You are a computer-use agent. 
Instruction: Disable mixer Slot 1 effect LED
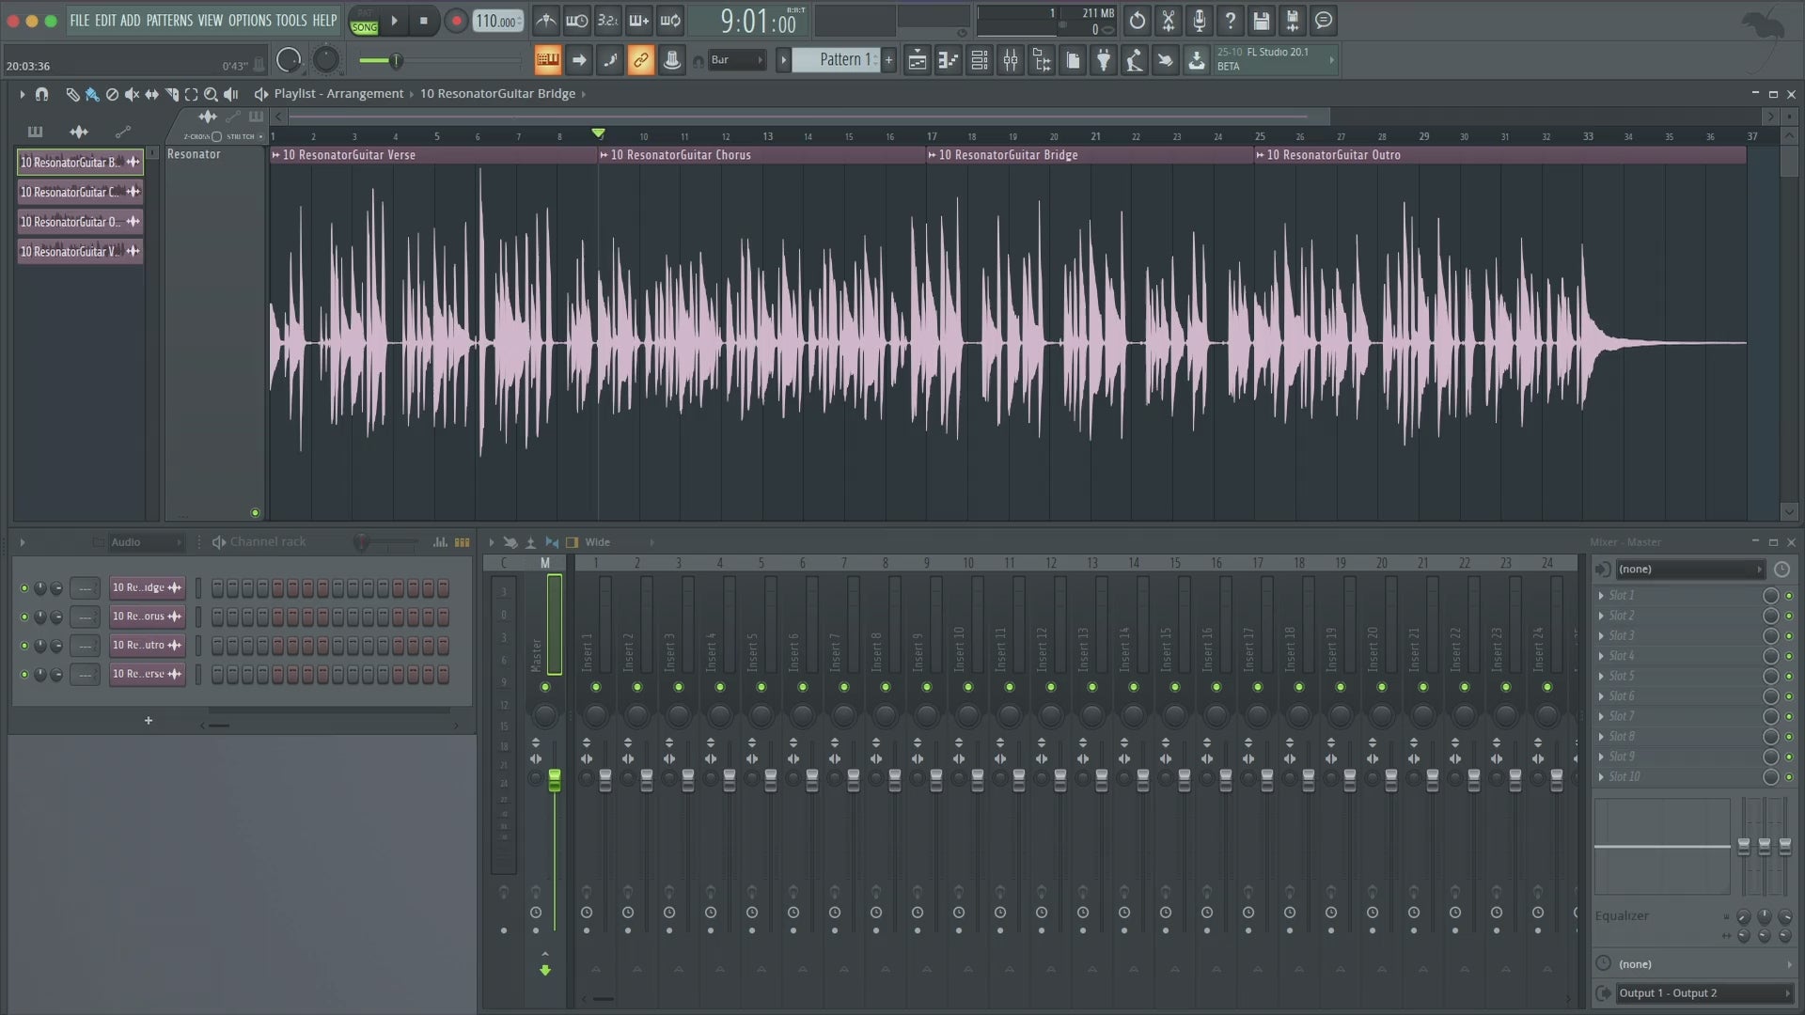1788,596
